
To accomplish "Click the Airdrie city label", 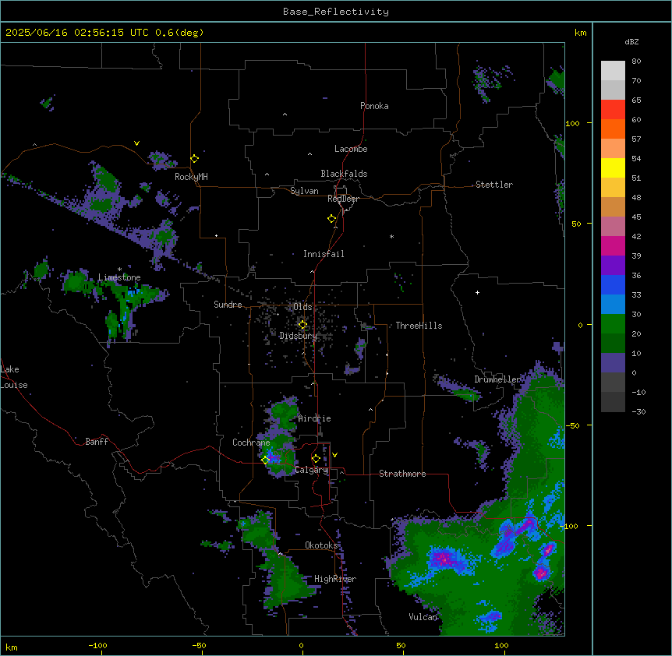I will tap(315, 418).
